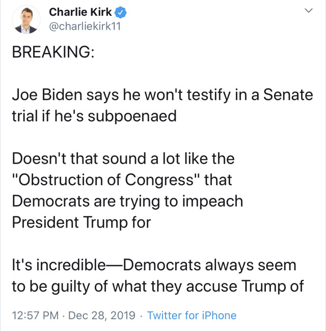The height and width of the screenshot is (331, 326).
Task: Tap the BREAKING: headline text
Action: tap(53, 52)
